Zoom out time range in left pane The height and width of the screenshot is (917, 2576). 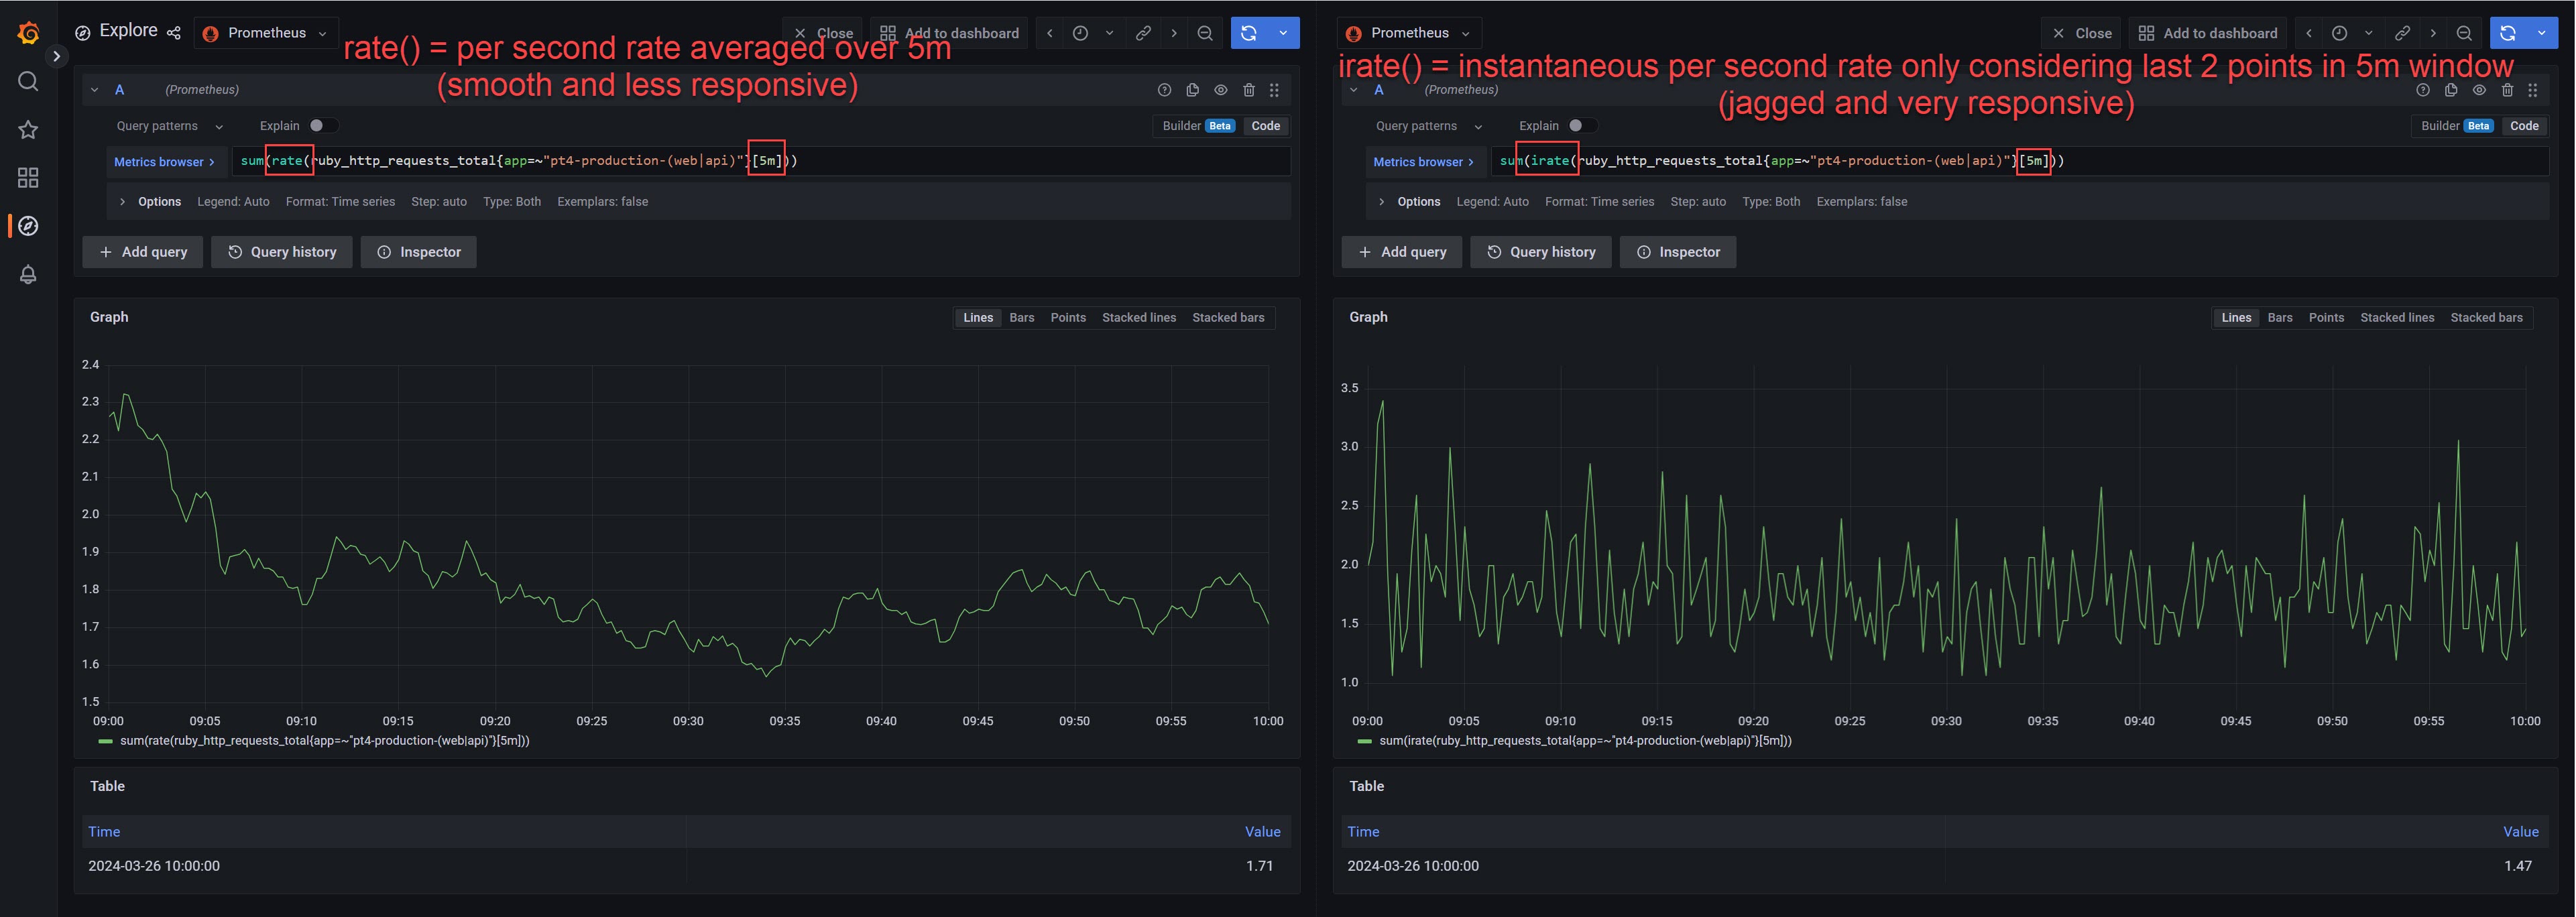click(1205, 33)
